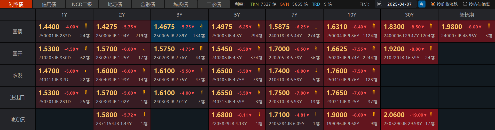The width and height of the screenshot is (495, 130).
Task: Click trade count 1124笔
Action: [x=370, y=36]
